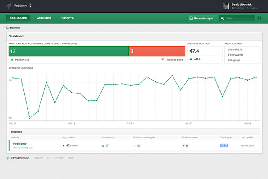Image resolution: width=268 pixels, height=179 pixels.
Task: Select the Dashboard tab
Action: click(18, 18)
